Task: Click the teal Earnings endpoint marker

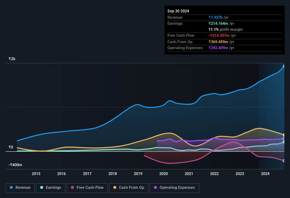Action: click(284, 142)
